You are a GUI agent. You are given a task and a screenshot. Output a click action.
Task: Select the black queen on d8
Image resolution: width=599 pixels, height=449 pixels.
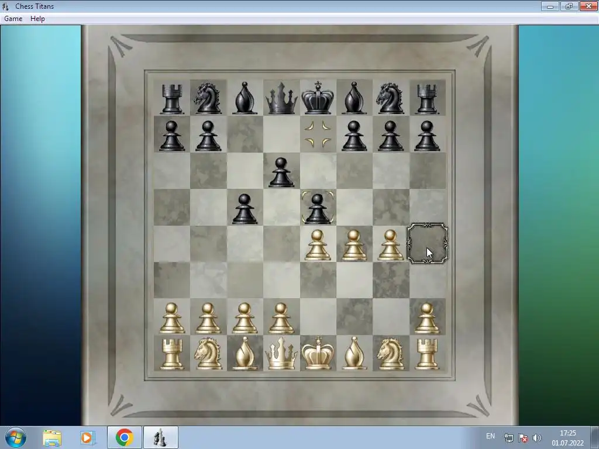281,98
